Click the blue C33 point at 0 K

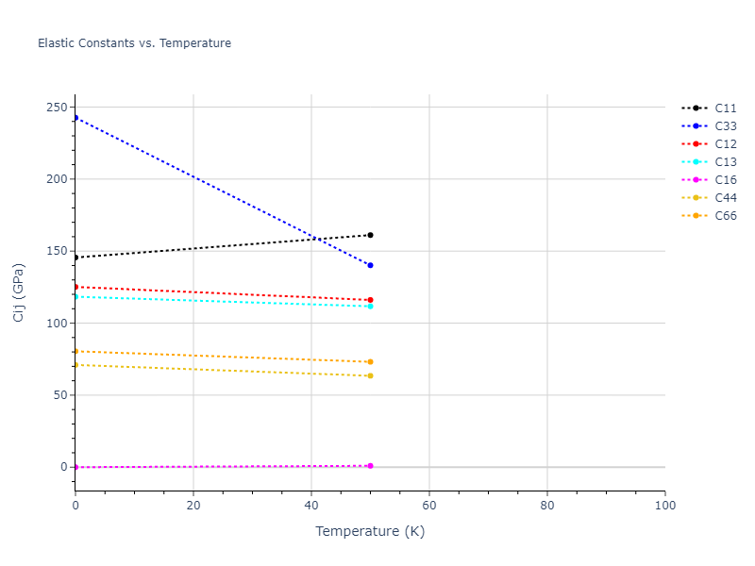click(x=75, y=118)
